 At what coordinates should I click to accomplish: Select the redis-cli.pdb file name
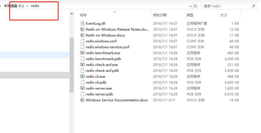pyautogui.click(x=96, y=82)
